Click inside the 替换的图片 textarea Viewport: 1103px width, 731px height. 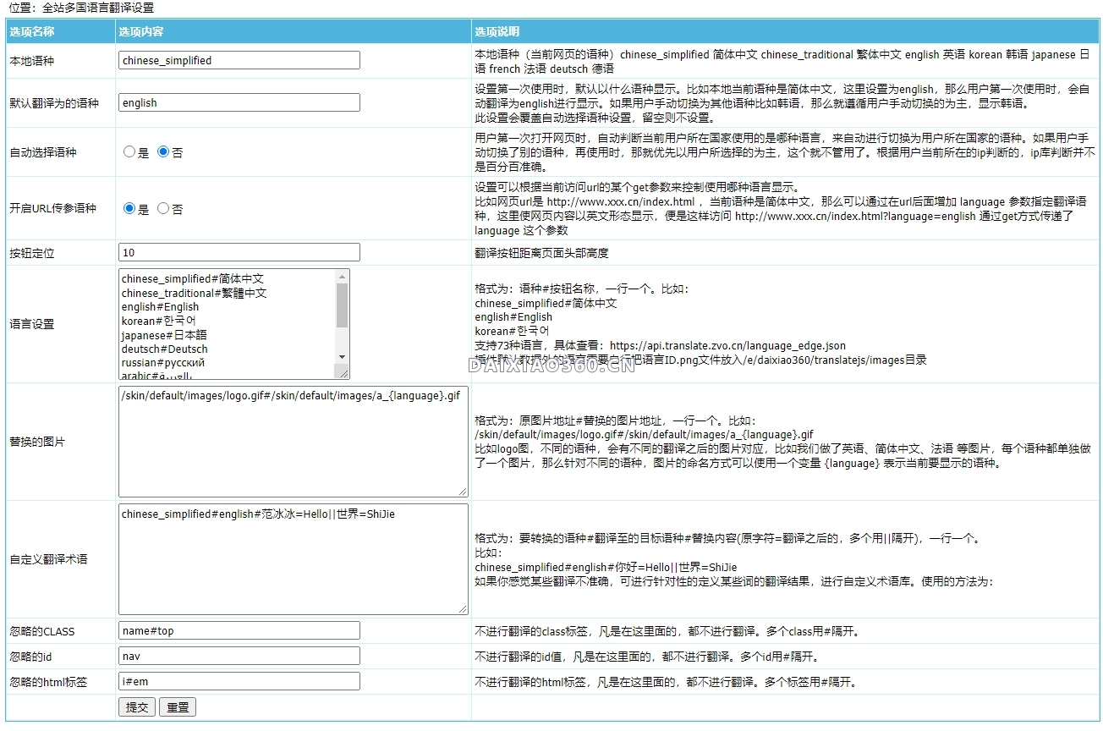pyautogui.click(x=293, y=442)
